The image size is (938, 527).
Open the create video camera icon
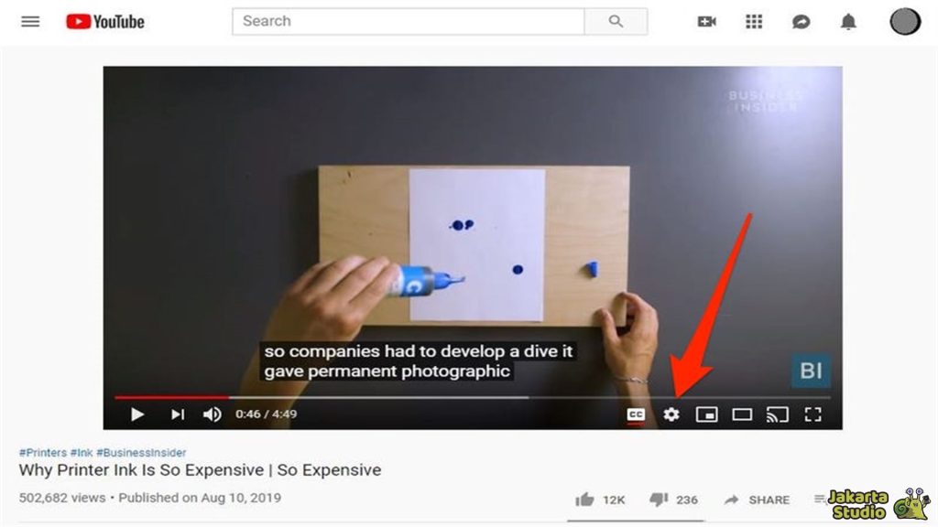706,22
